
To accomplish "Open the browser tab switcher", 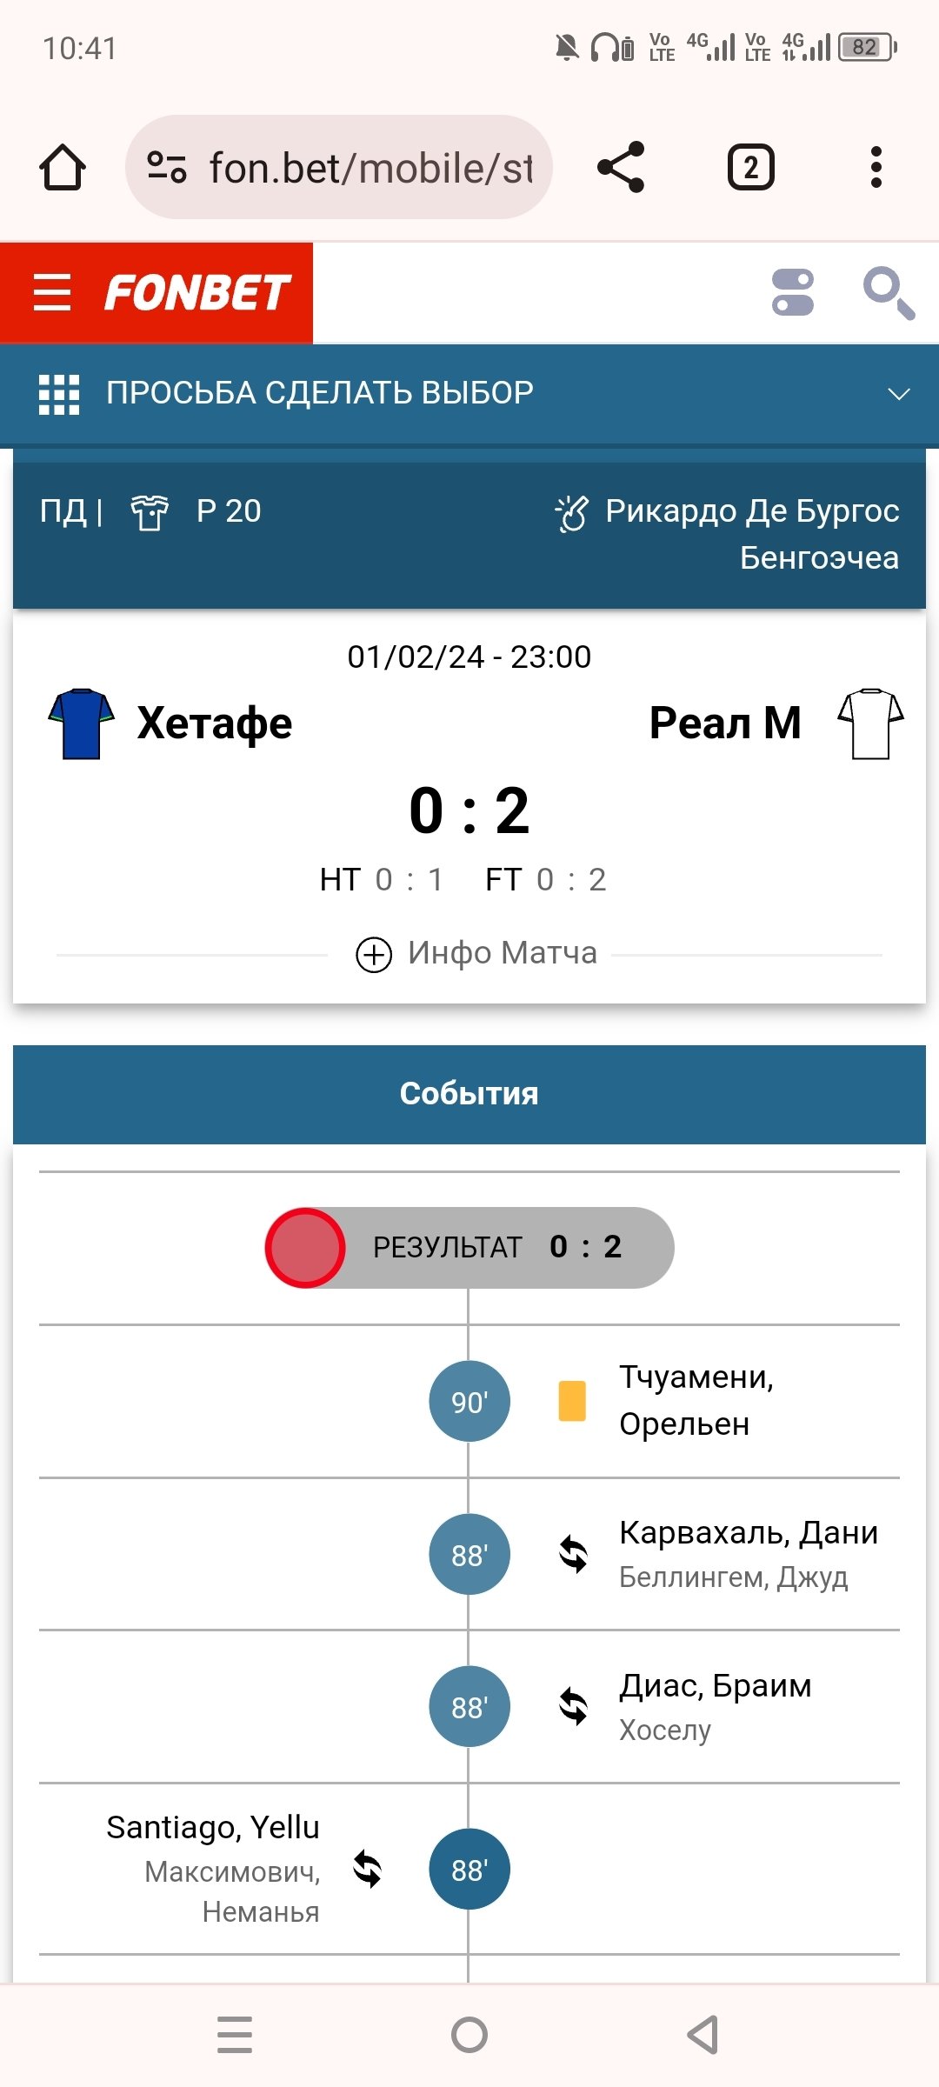I will coord(750,167).
